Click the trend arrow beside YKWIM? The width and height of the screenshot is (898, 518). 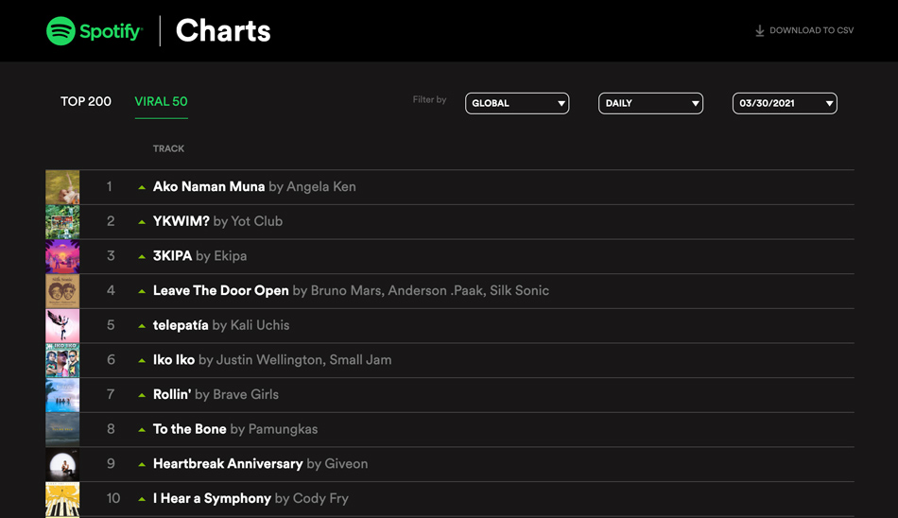click(142, 222)
